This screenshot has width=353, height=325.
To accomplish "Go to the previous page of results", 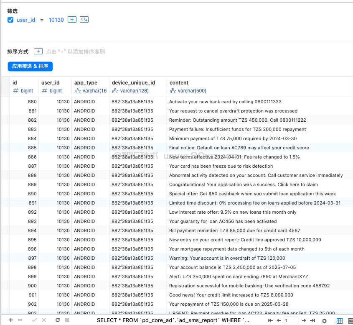I will (x=279, y=320).
